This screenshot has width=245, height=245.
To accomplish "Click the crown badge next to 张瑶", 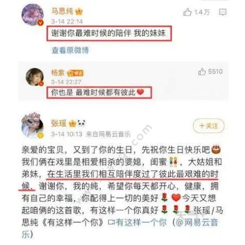I will coord(72,124).
